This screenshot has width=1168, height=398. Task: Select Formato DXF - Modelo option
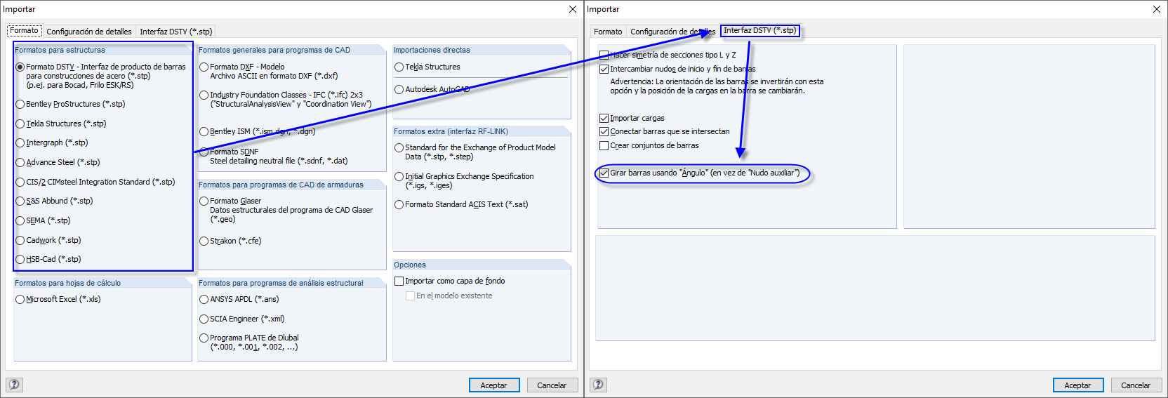pos(204,67)
